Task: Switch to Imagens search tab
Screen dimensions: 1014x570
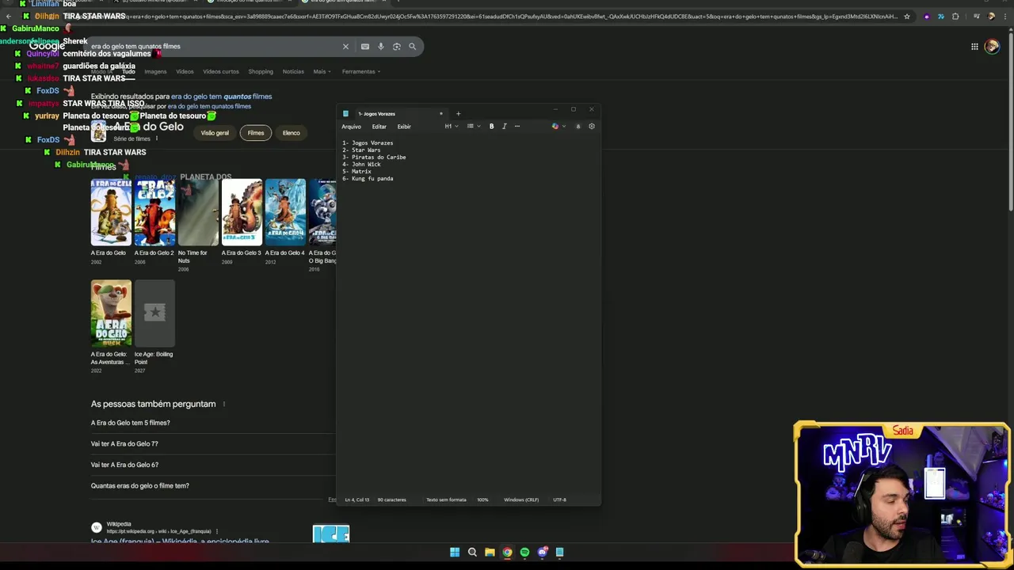Action: point(155,71)
